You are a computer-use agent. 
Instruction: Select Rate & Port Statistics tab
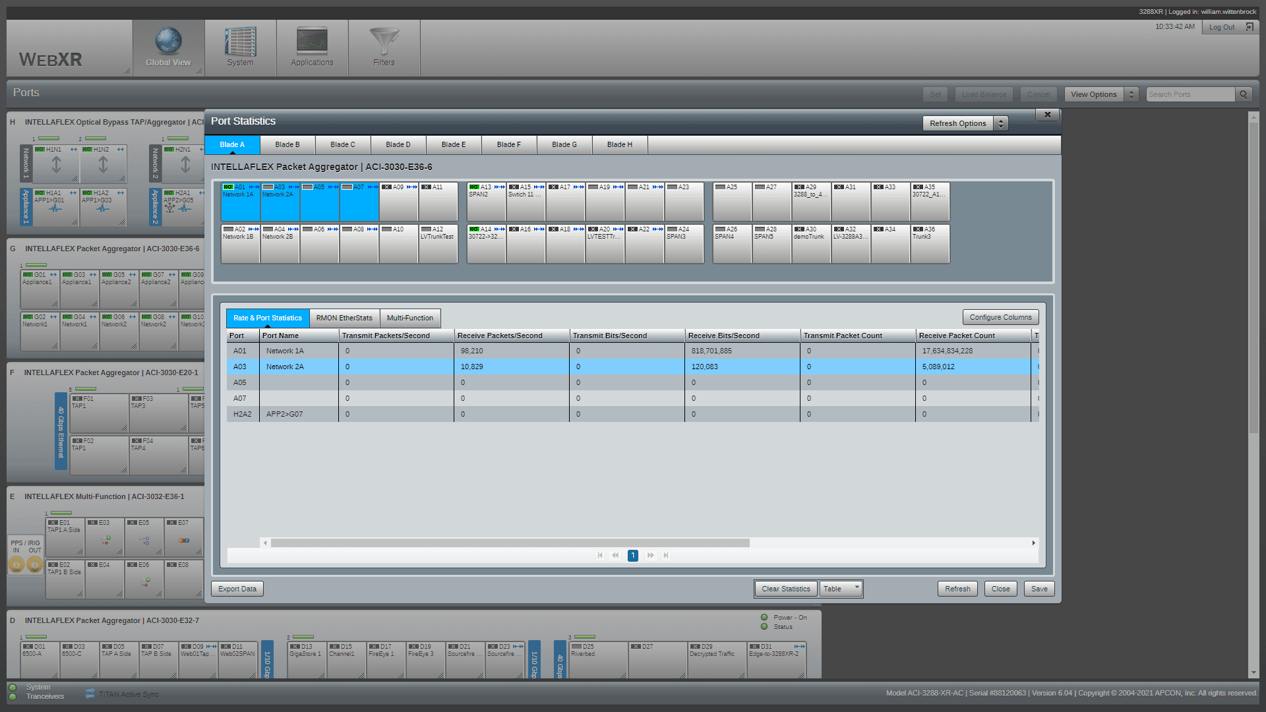[x=268, y=318]
